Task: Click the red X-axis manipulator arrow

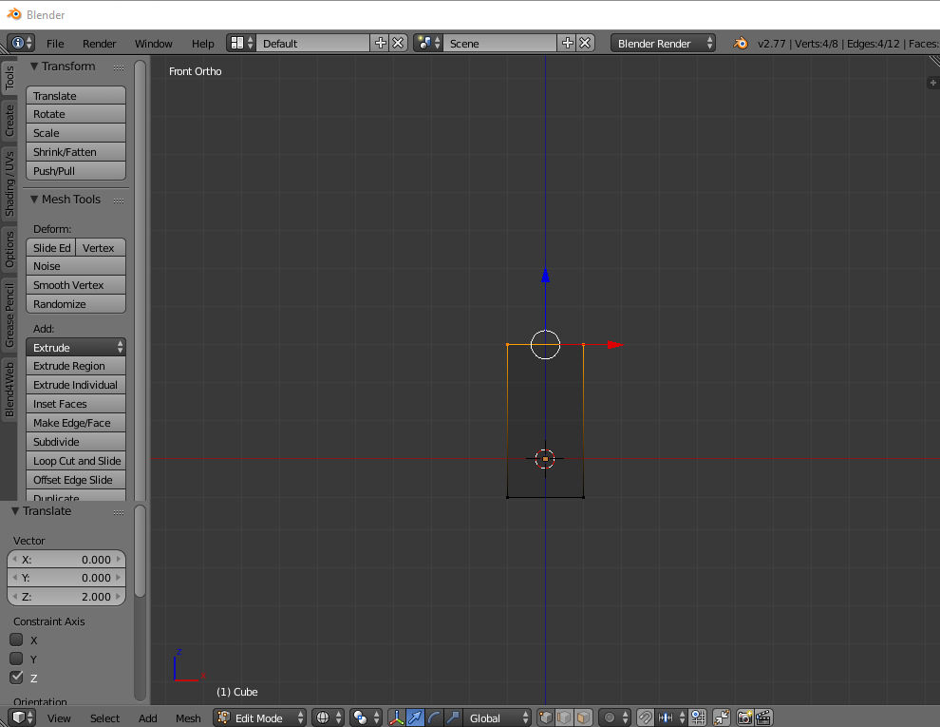Action: 615,345
